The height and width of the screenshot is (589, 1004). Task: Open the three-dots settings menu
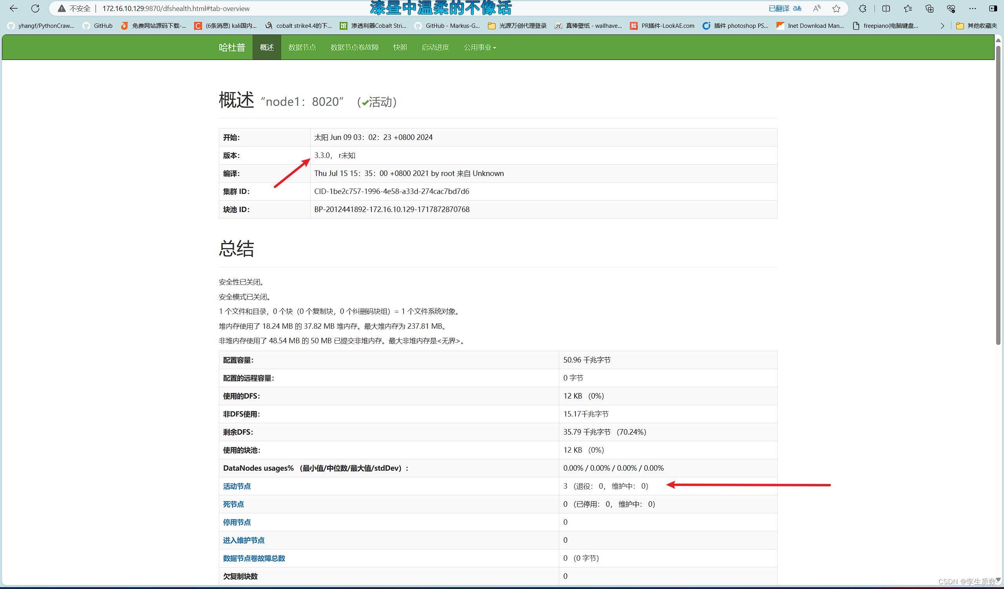(x=973, y=8)
